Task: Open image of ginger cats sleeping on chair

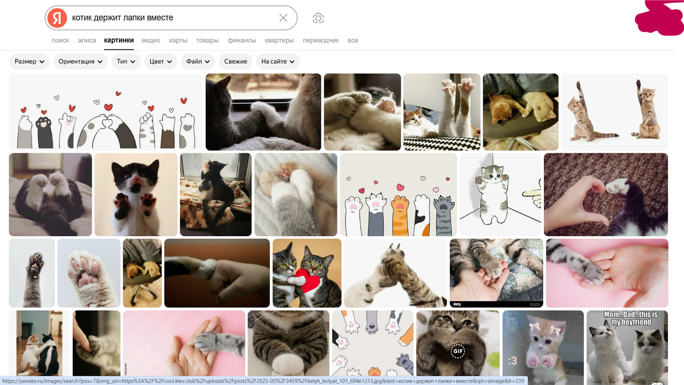Action: [x=520, y=112]
